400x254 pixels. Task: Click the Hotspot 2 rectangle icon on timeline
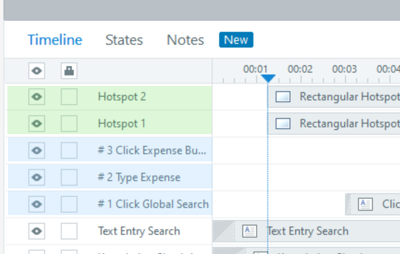click(283, 97)
